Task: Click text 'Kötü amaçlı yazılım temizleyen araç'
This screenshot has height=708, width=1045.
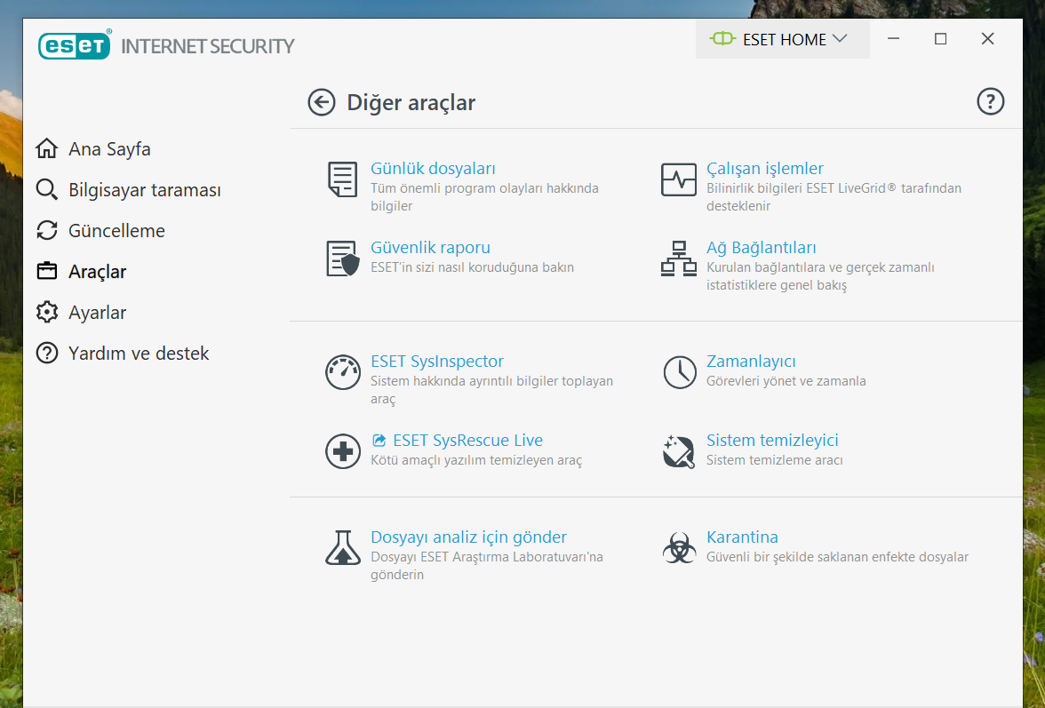Action: pyautogui.click(x=476, y=460)
